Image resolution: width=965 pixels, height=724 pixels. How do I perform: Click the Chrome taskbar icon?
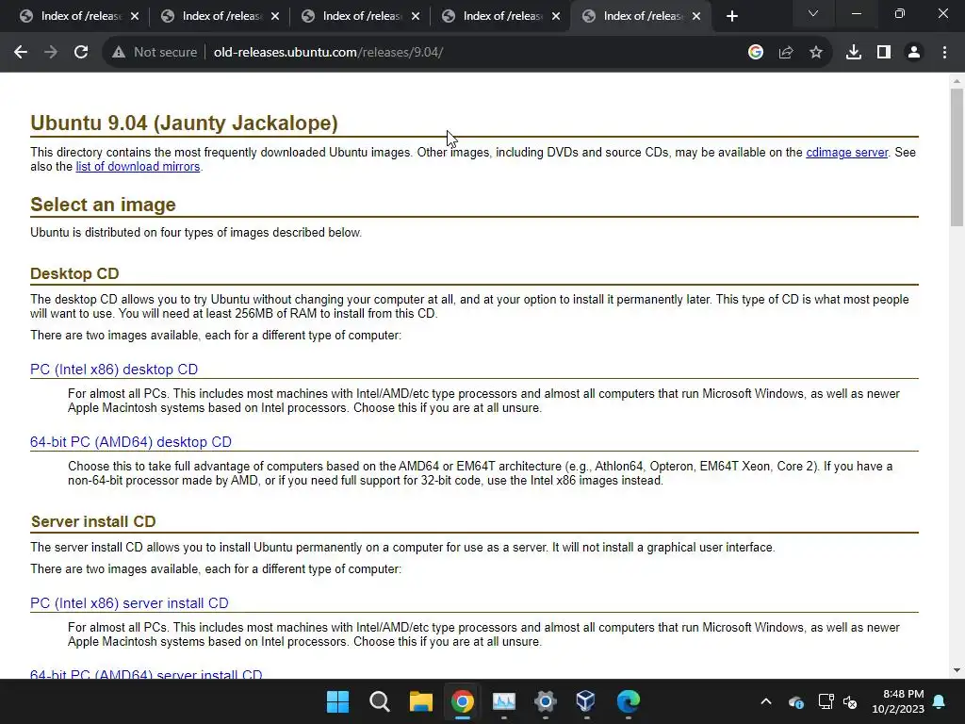pyautogui.click(x=462, y=701)
